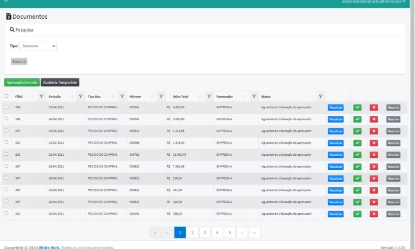Open filter funnel for Emissão column
This screenshot has width=415, height=249.
tap(81, 96)
